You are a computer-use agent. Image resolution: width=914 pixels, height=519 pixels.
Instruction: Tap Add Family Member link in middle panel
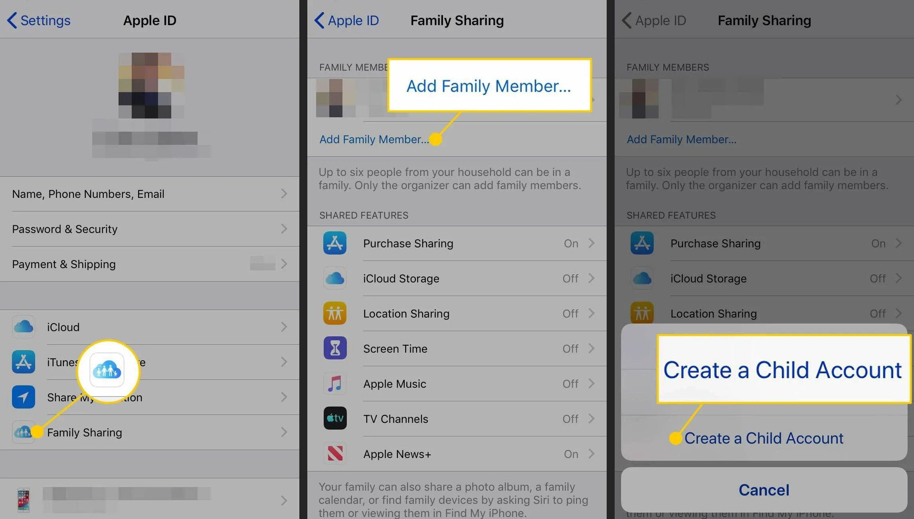coord(374,139)
